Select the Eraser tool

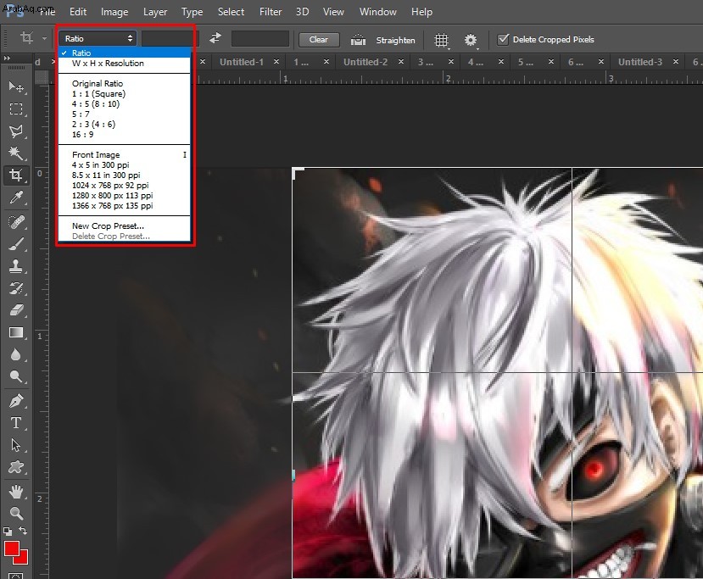pos(16,310)
